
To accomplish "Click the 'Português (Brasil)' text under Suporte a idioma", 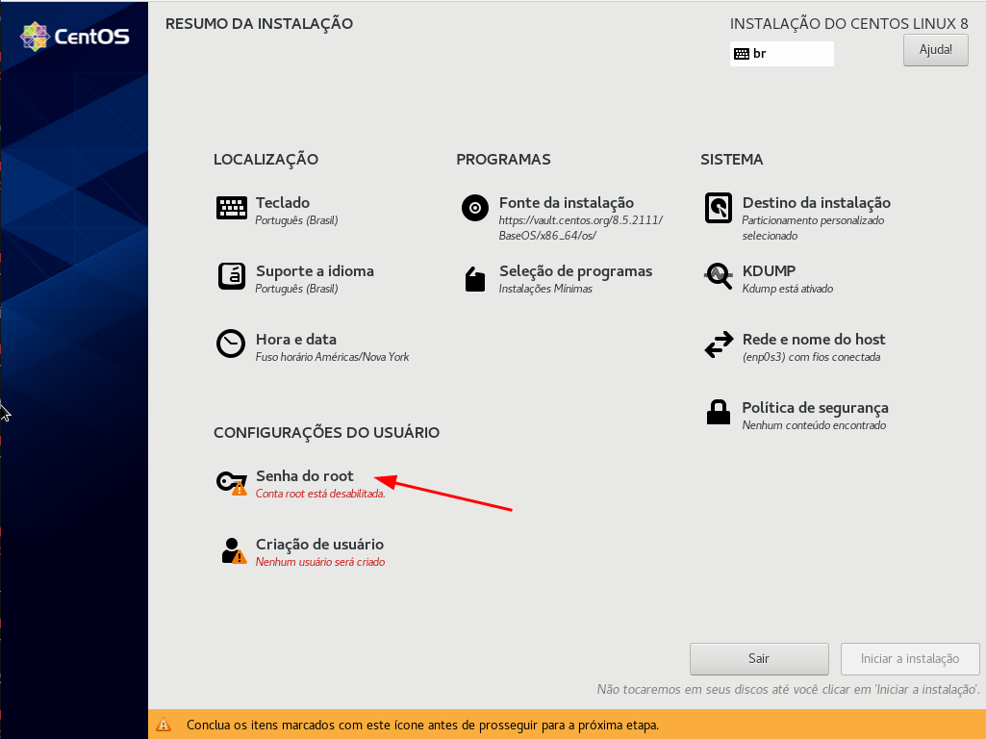I will (x=296, y=289).
